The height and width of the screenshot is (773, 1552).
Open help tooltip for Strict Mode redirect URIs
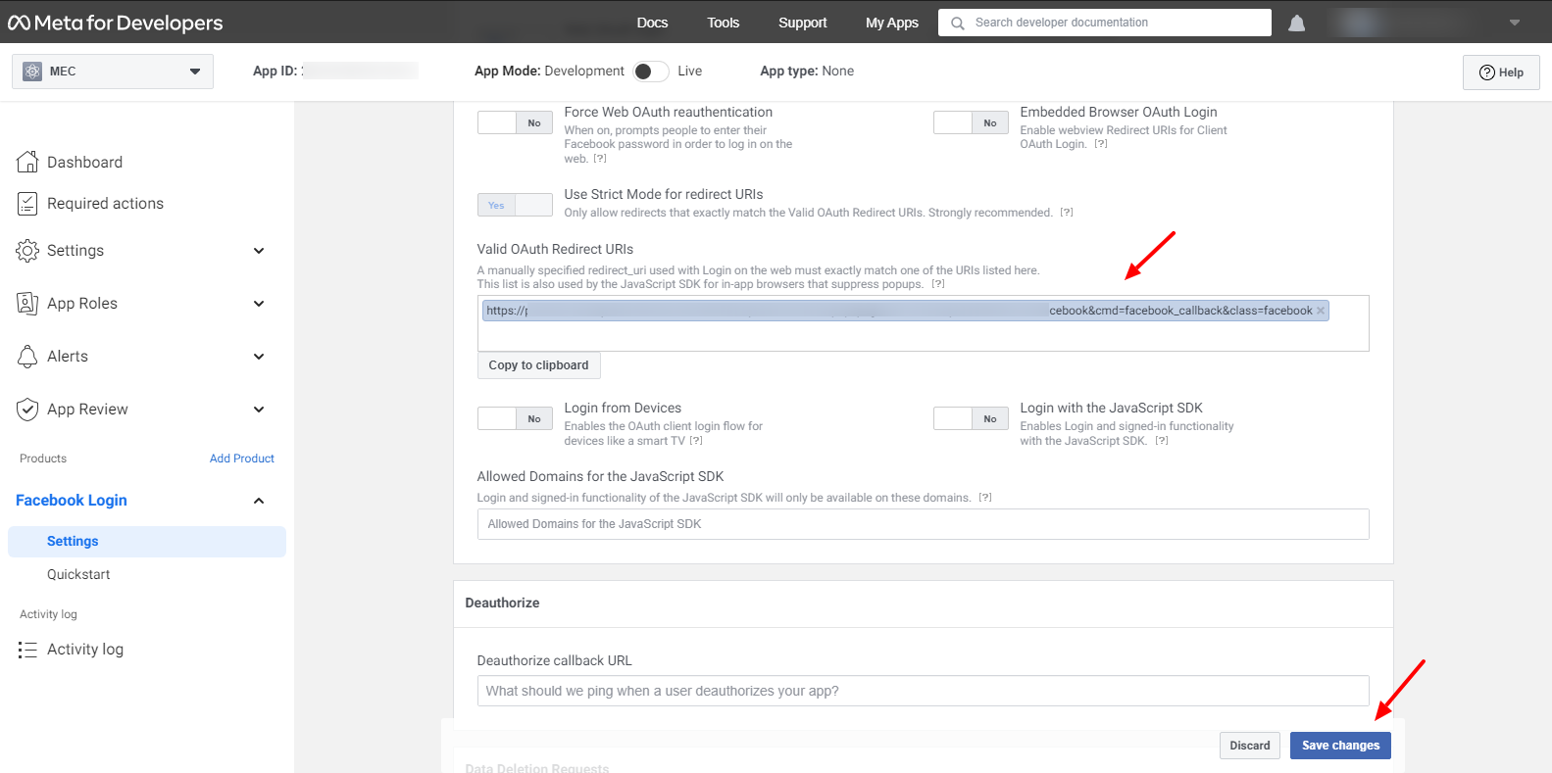pyautogui.click(x=1067, y=213)
